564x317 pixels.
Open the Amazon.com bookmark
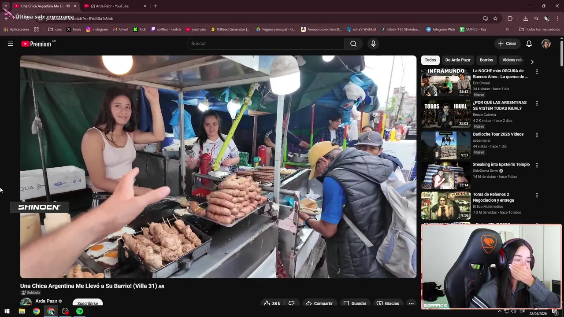[321, 29]
